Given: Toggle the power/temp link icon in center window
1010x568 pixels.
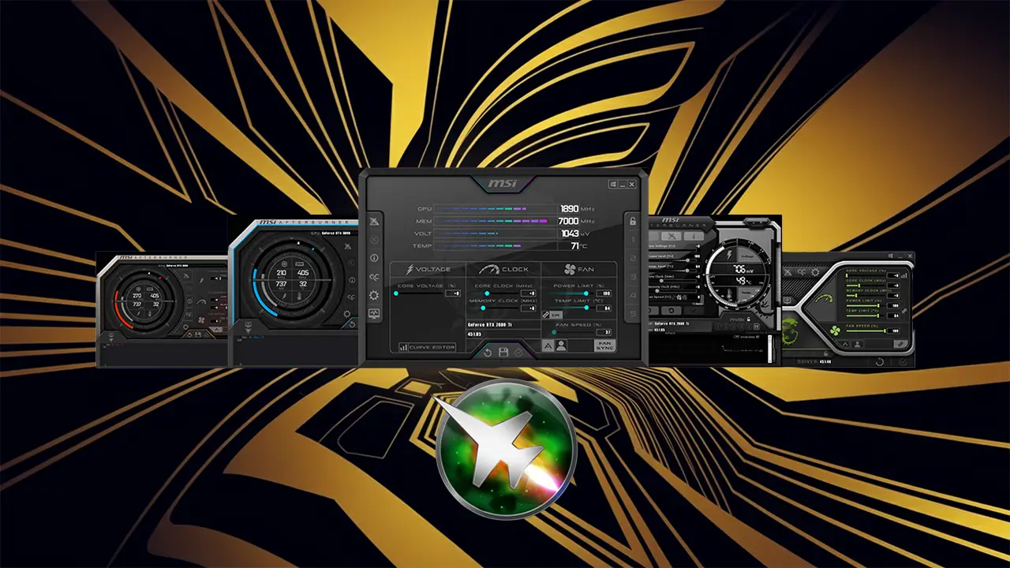Looking at the screenshot, I should [546, 315].
